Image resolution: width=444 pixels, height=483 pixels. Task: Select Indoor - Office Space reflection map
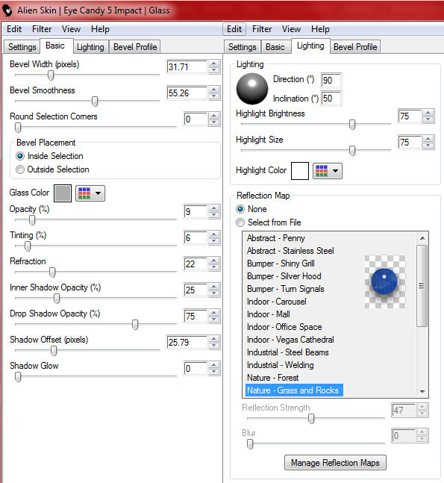click(284, 327)
